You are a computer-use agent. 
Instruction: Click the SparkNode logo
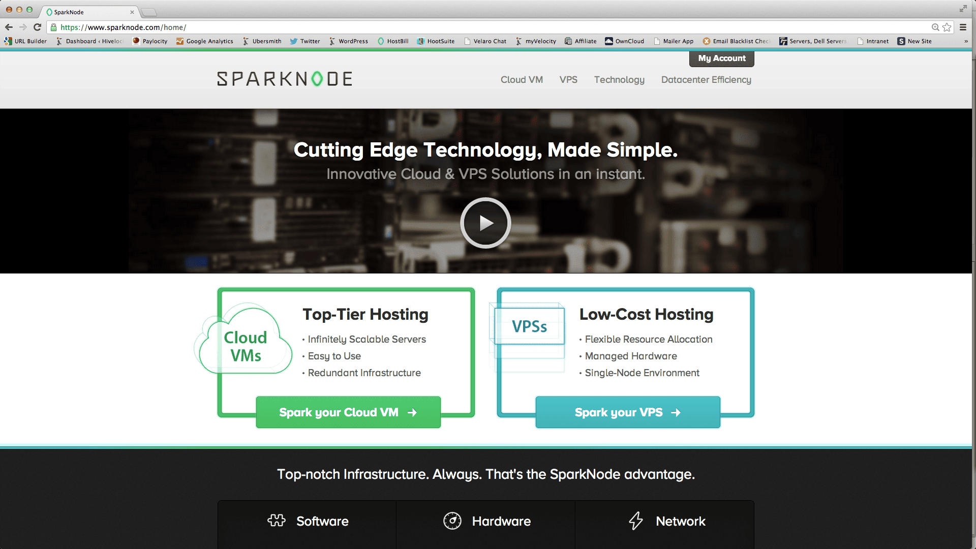[285, 79]
